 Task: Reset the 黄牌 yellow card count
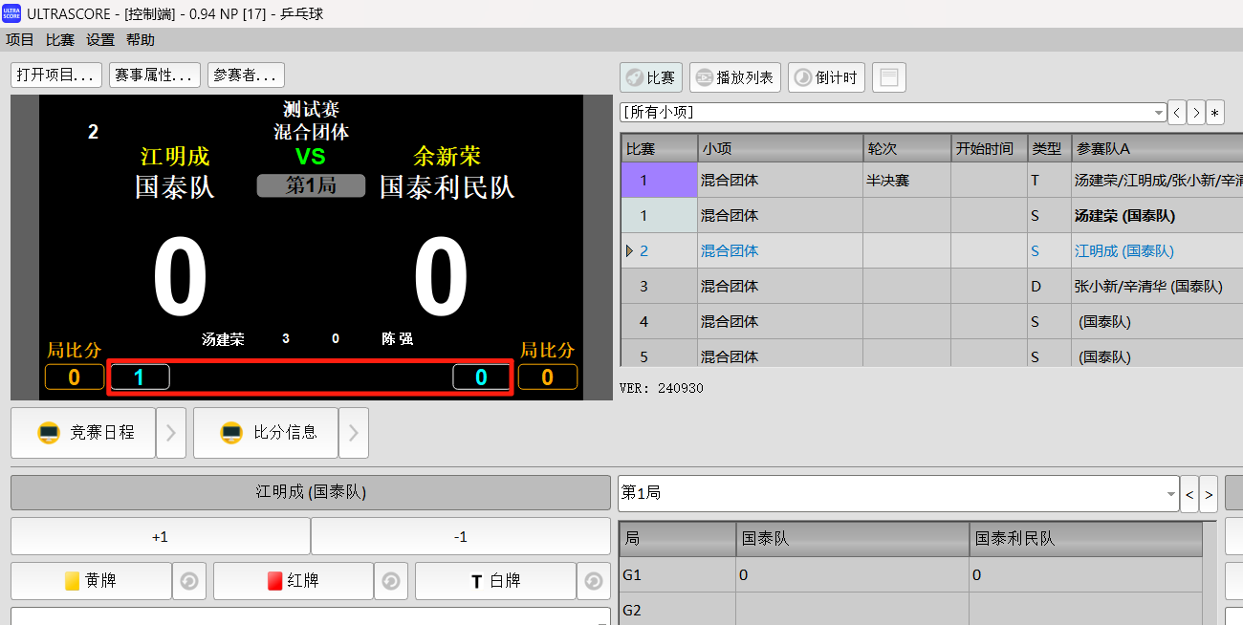(189, 580)
